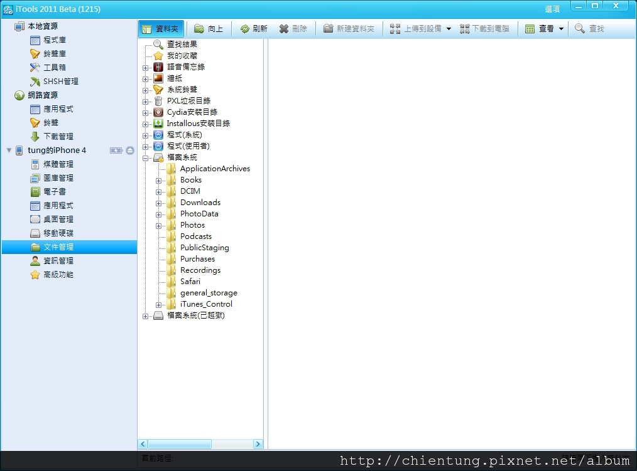
Task: Click the eject device icon beside iPhone
Action: pos(130,151)
